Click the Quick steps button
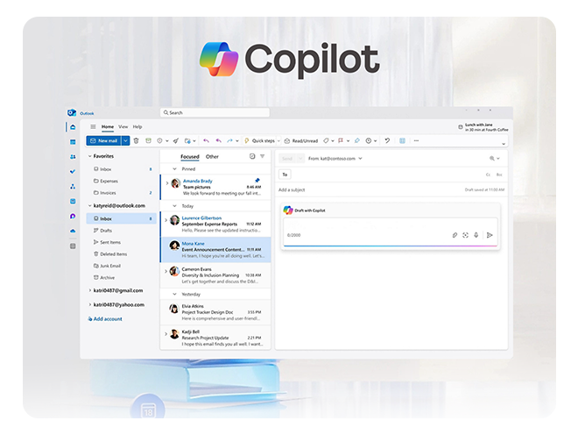Screen dimensions: 578x435 [260, 140]
